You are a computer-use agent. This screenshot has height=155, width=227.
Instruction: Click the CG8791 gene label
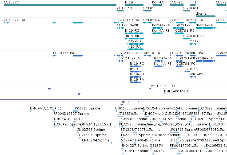[176, 2]
